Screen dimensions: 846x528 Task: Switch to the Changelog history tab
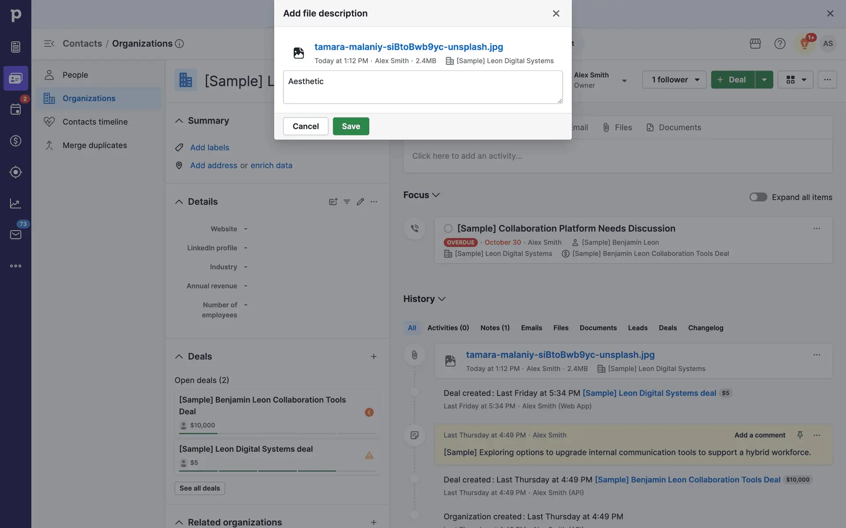tap(705, 328)
